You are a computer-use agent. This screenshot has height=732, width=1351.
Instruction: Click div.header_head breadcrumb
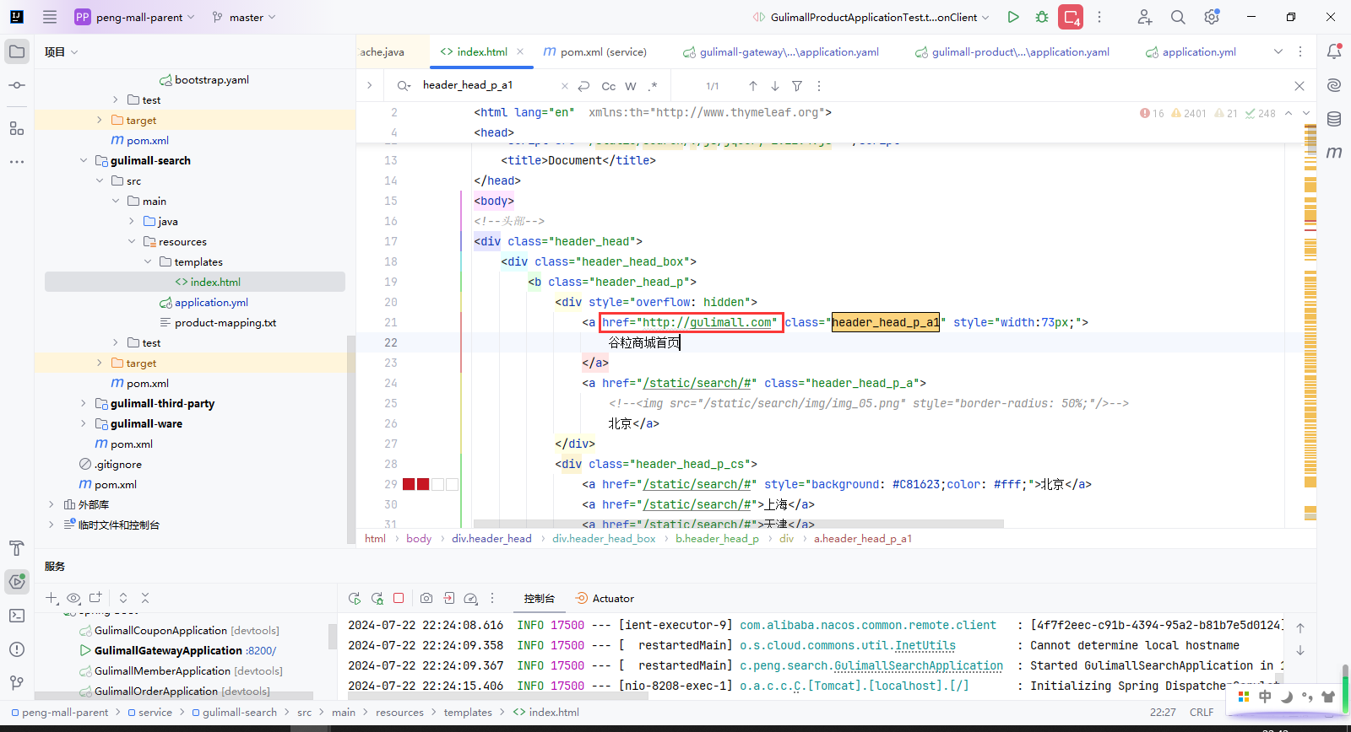[x=491, y=538]
